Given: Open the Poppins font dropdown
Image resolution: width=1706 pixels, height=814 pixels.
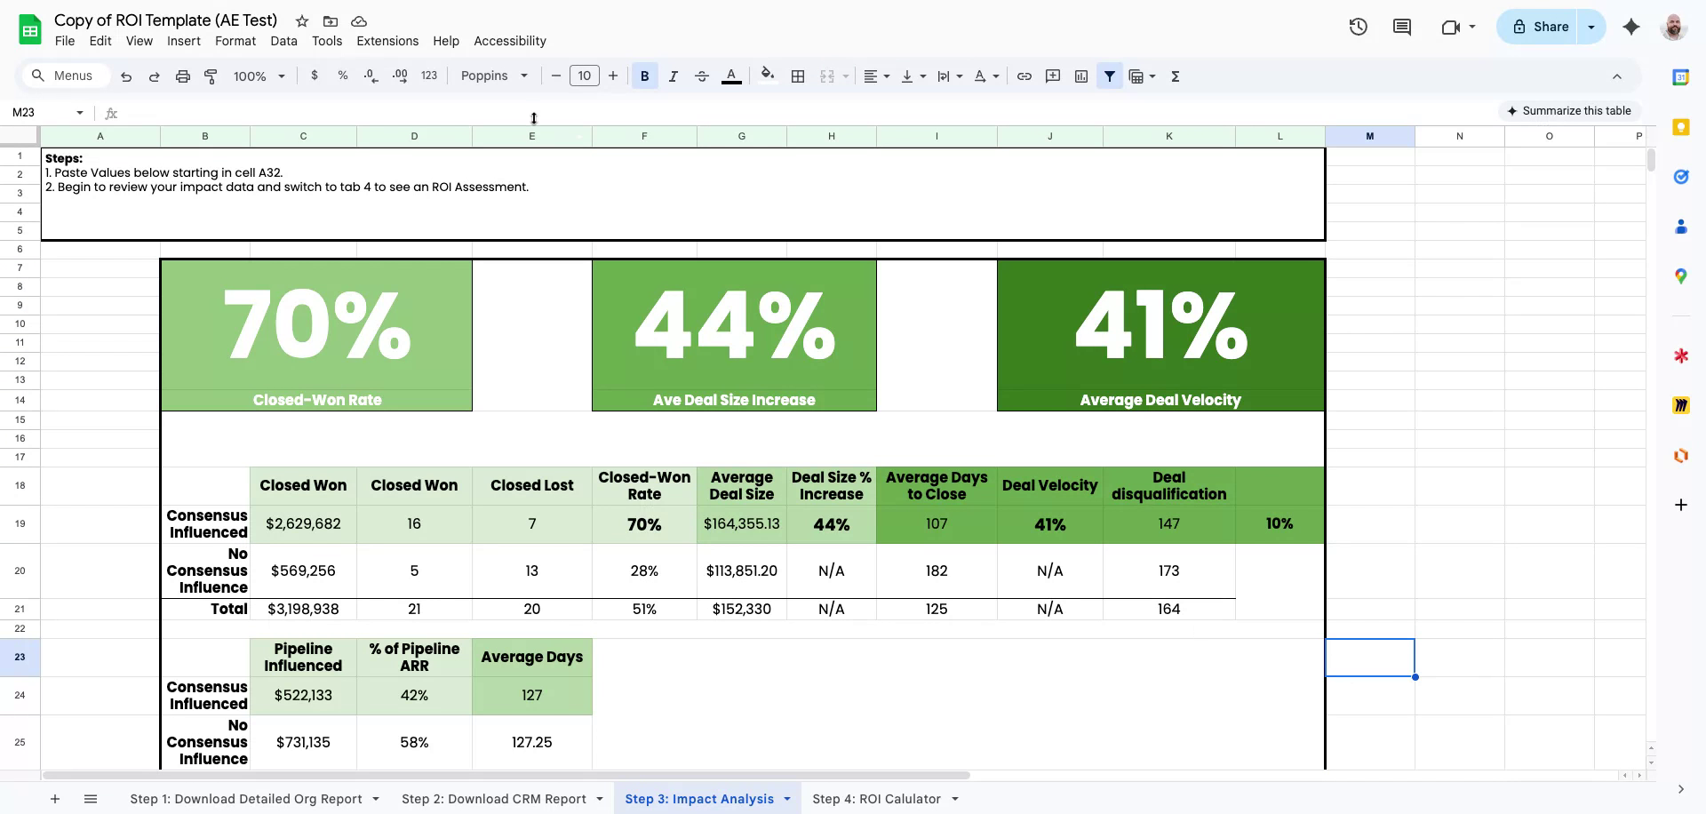Looking at the screenshot, I should click(494, 76).
